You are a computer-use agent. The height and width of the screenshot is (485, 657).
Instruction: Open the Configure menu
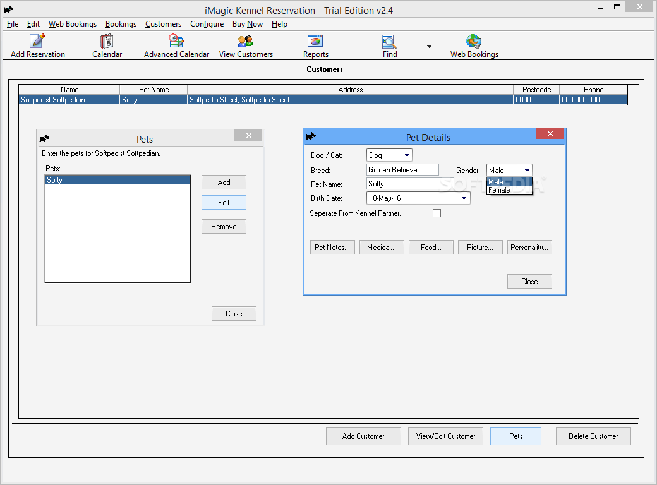click(x=207, y=24)
